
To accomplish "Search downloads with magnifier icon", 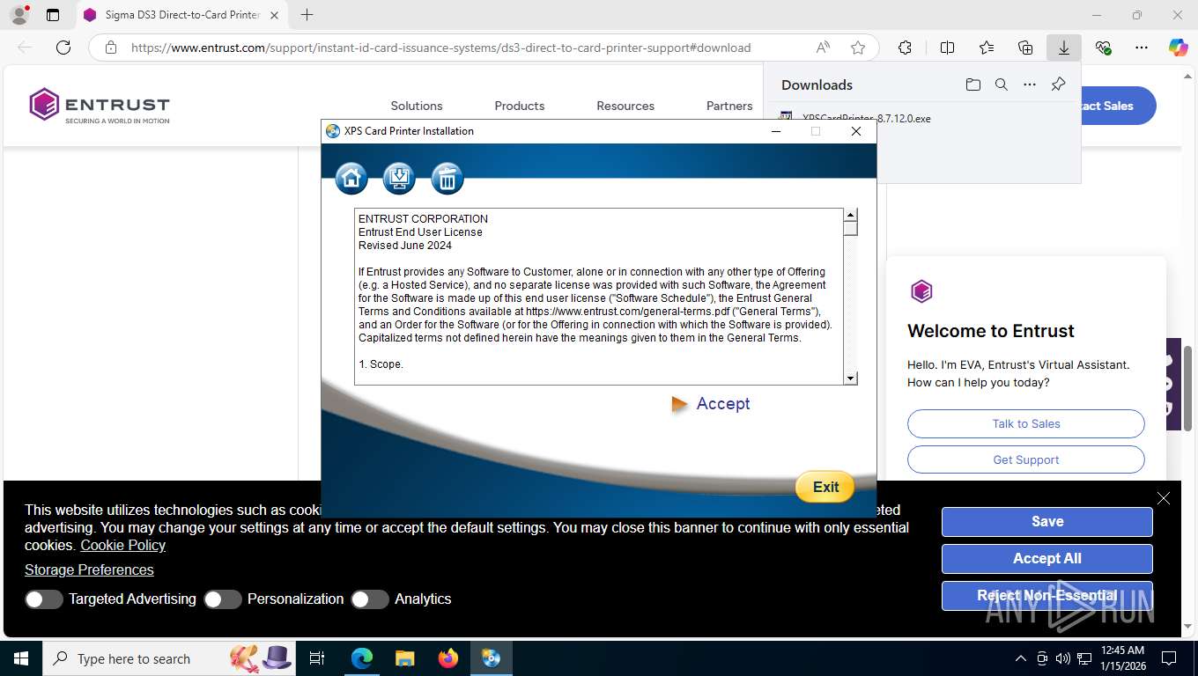I will coord(1001,84).
